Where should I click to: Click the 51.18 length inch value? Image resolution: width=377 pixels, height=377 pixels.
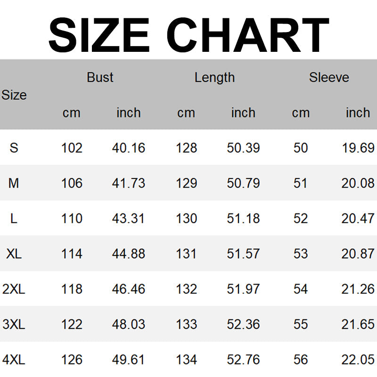click(x=243, y=218)
